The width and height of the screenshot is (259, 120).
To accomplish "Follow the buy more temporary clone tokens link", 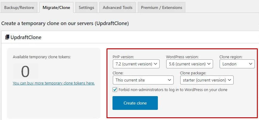I will click(x=54, y=83).
